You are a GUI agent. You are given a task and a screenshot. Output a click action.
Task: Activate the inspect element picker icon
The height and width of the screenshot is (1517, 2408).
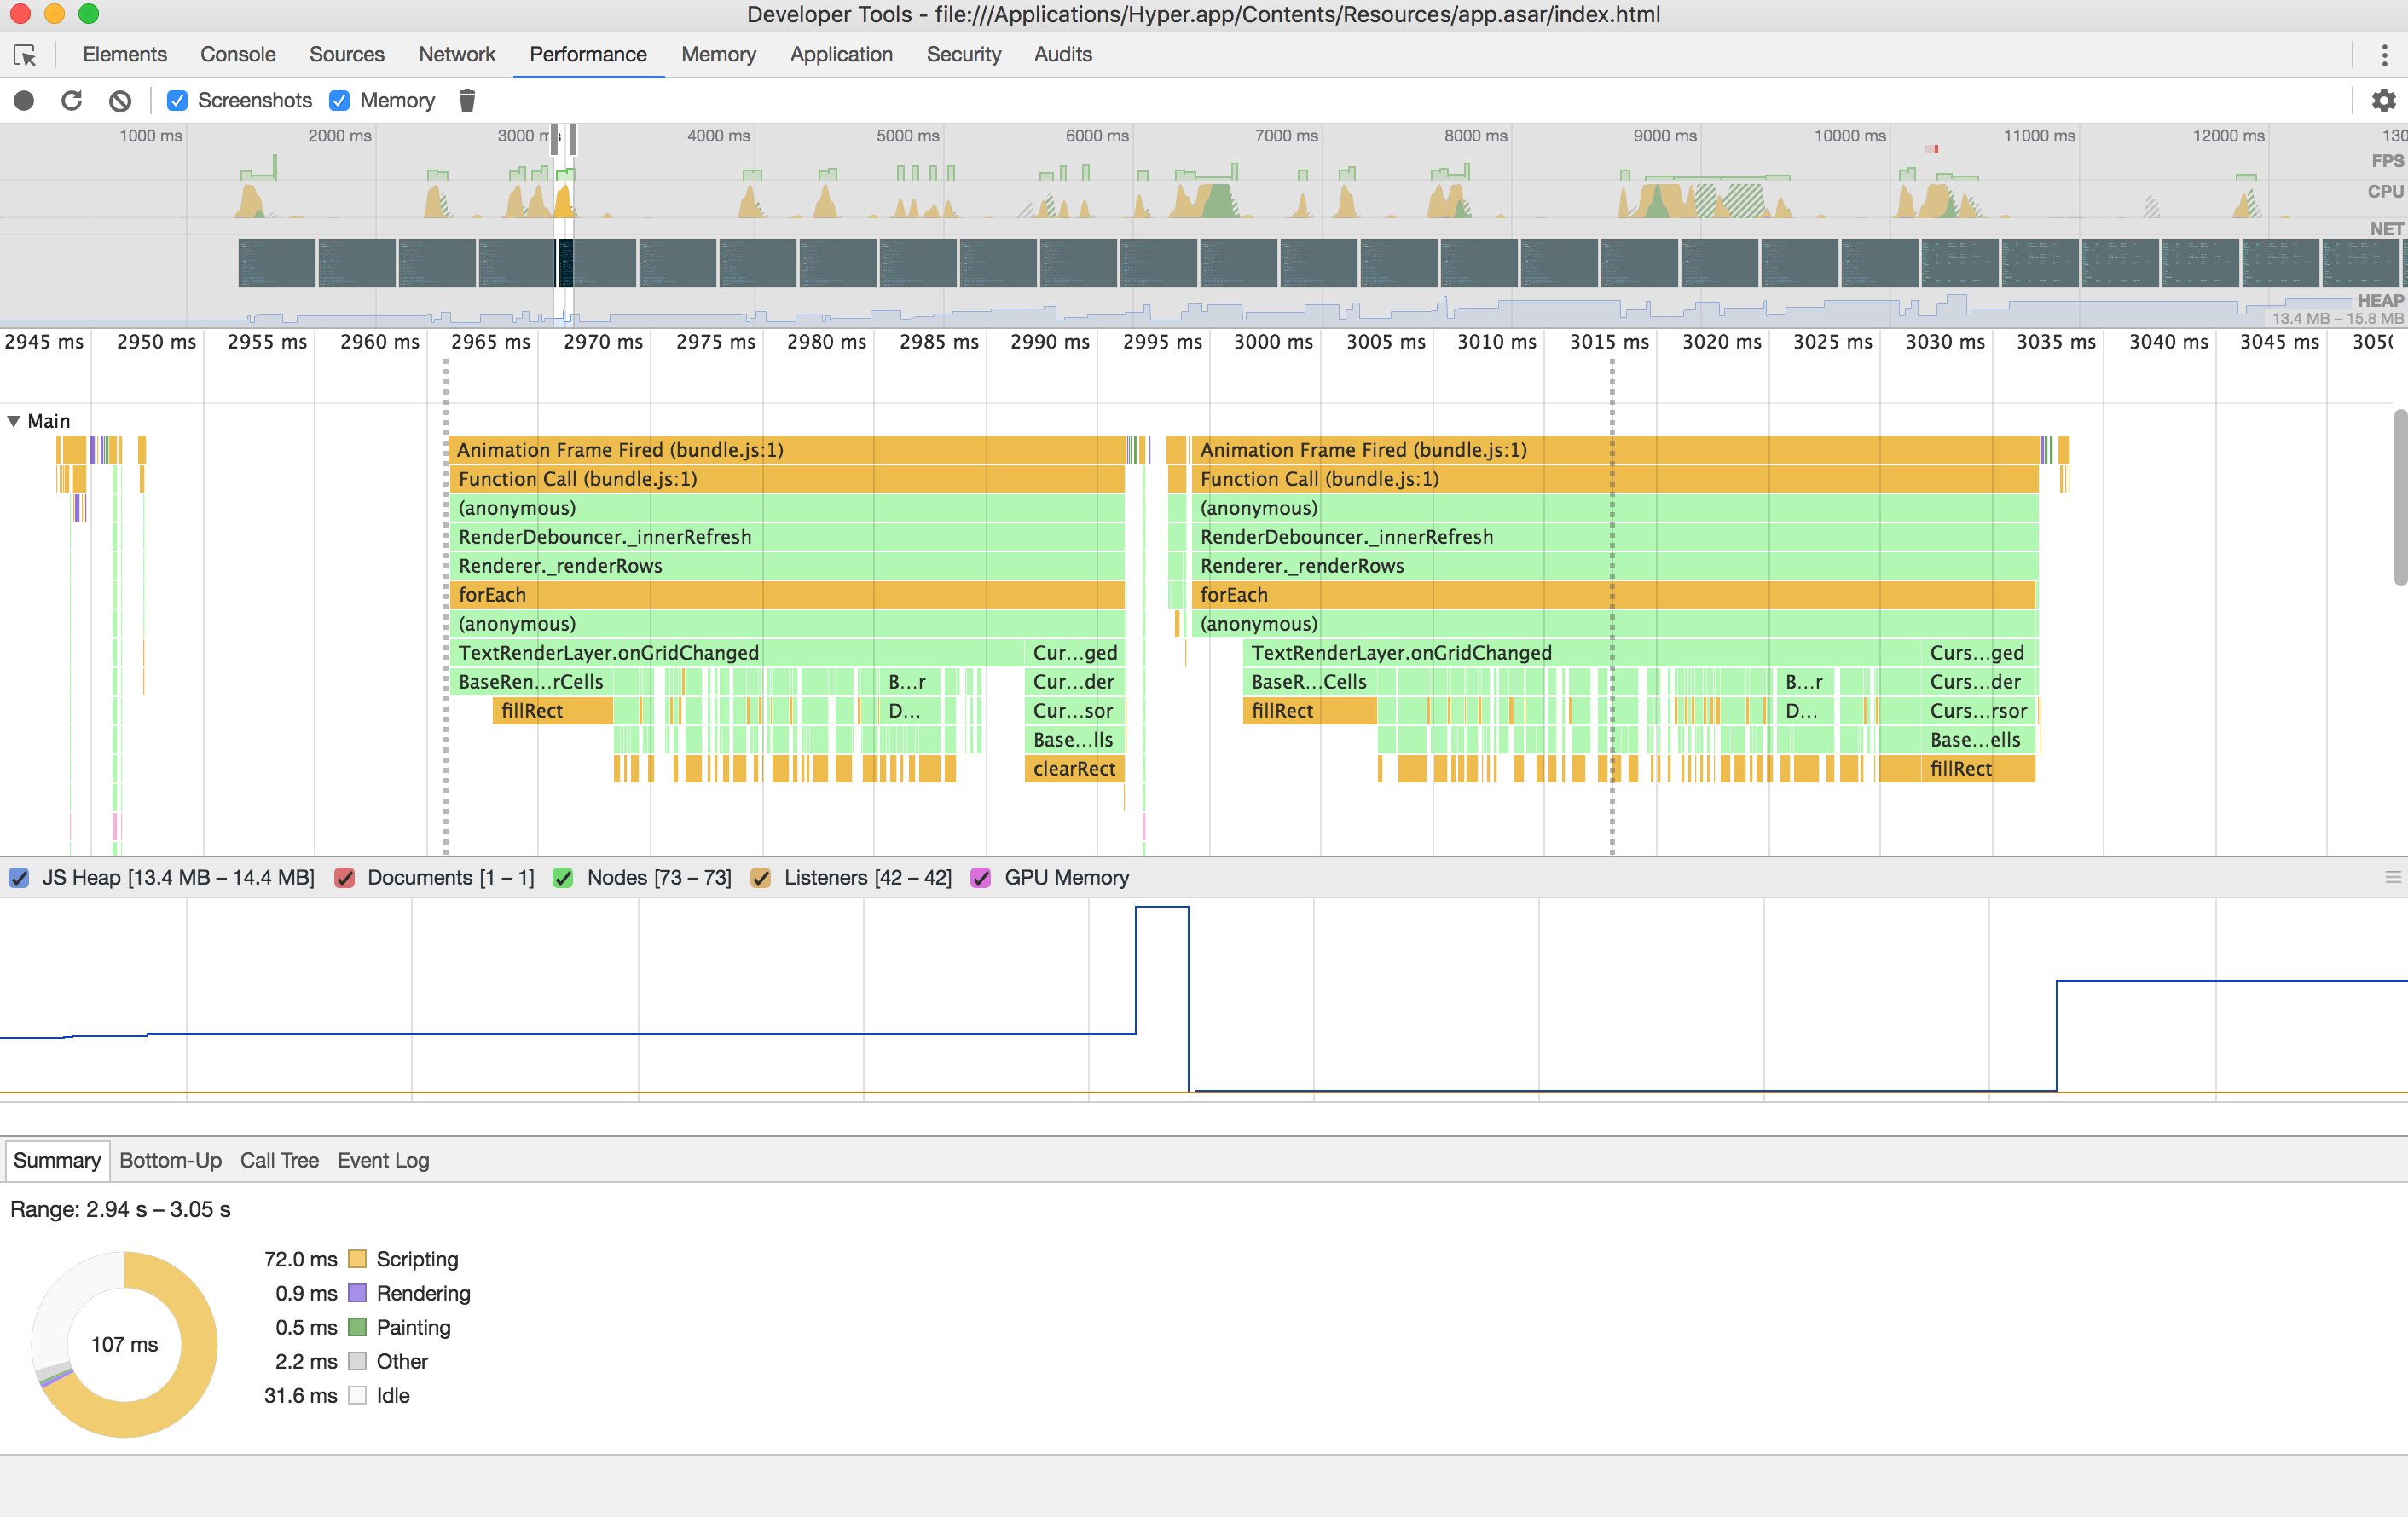pos(25,55)
